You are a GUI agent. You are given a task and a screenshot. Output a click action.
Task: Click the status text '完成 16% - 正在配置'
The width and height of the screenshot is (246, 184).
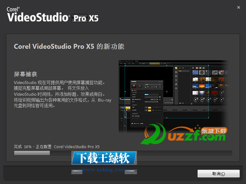coord(32,147)
